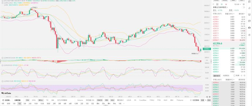
Task: Open the 数量 (BTC) column dropdown
Action: pyautogui.click(x=230, y=14)
